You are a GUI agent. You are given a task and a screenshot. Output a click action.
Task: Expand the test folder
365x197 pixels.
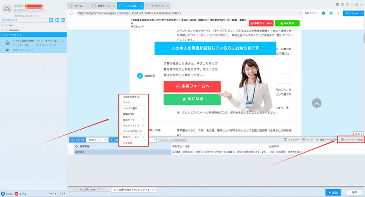click(2, 25)
